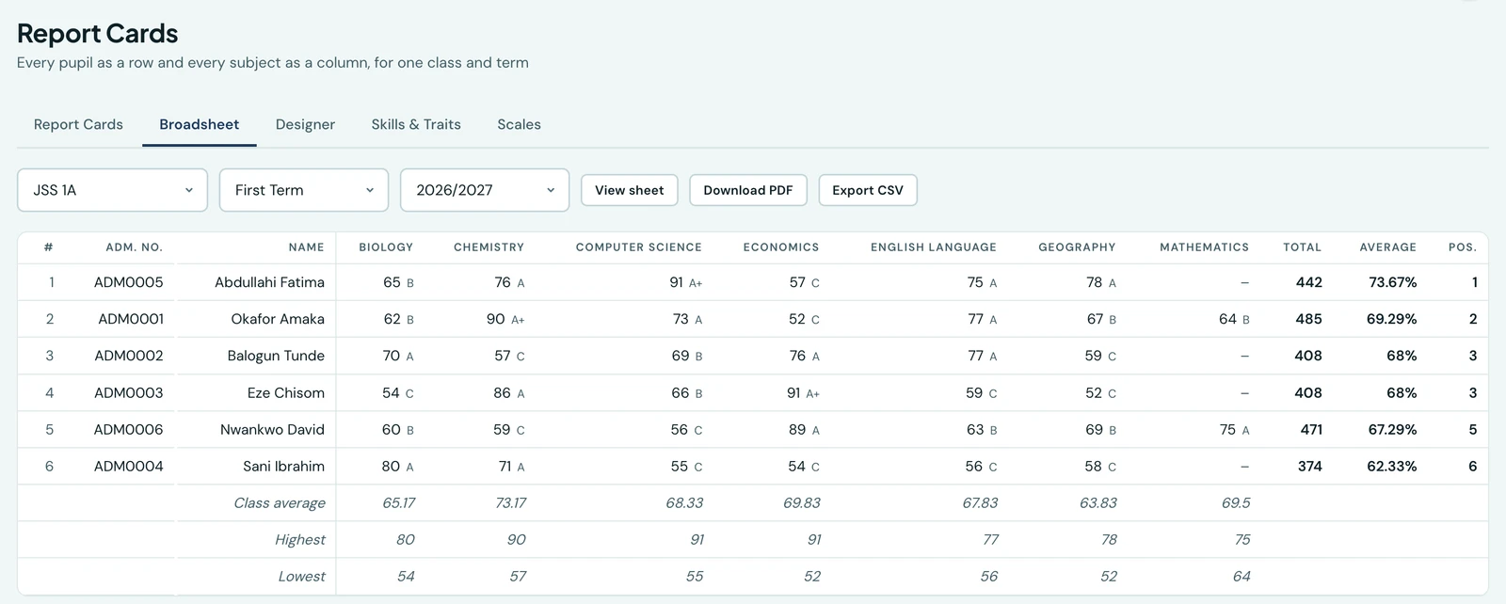Viewport: 1506px width, 604px height.
Task: Click the Economics lowest value 52
Action: click(x=812, y=576)
